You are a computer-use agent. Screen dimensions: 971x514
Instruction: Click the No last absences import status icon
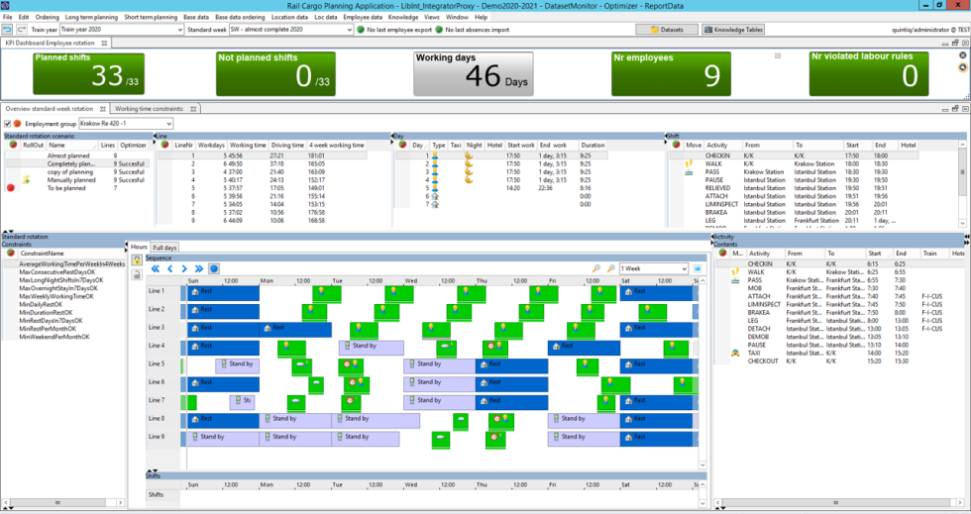438,29
